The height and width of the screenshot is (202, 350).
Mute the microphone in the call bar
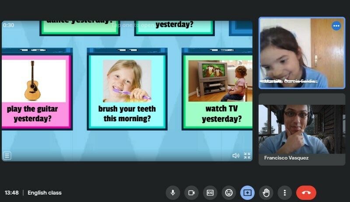click(x=173, y=192)
